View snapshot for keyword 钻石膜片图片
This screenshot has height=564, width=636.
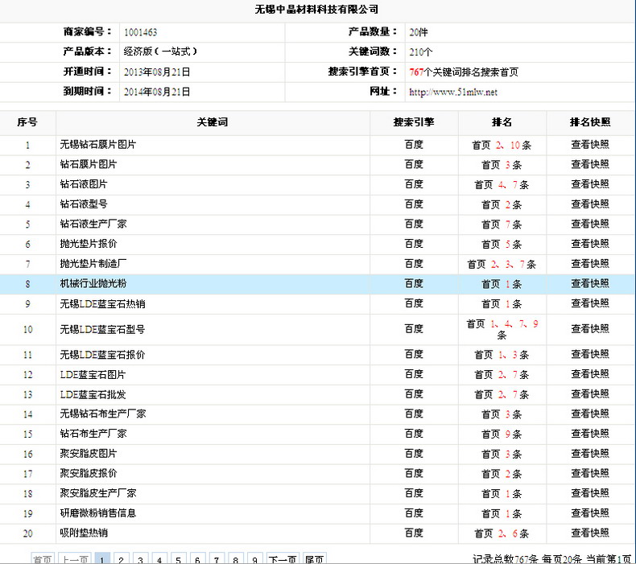[590, 165]
